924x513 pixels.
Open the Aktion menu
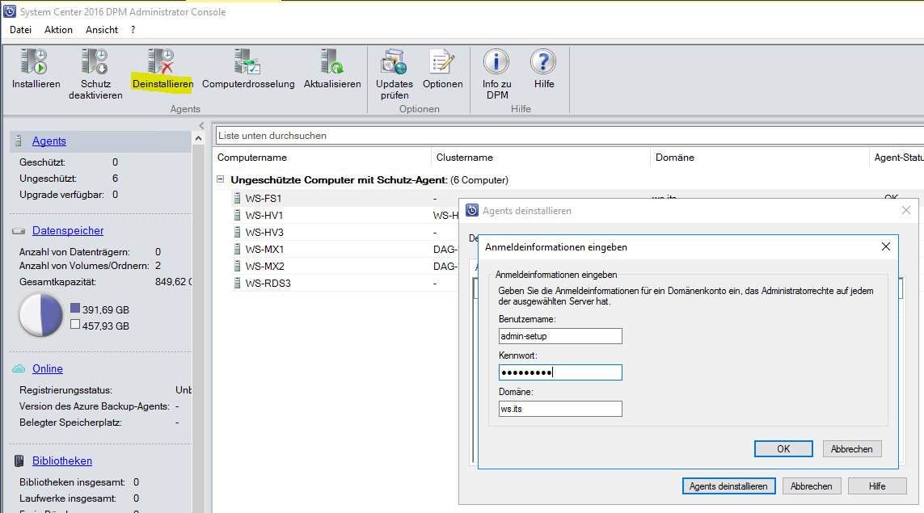coord(58,29)
